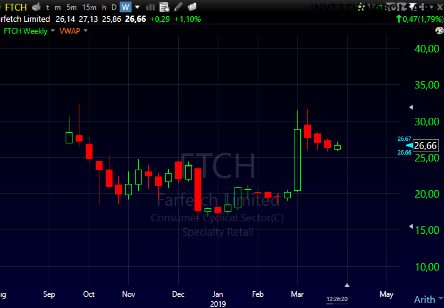Expand the VWAP indicator dropdown arrow
Screen dimensions: 444x308
pyautogui.click(x=86, y=31)
